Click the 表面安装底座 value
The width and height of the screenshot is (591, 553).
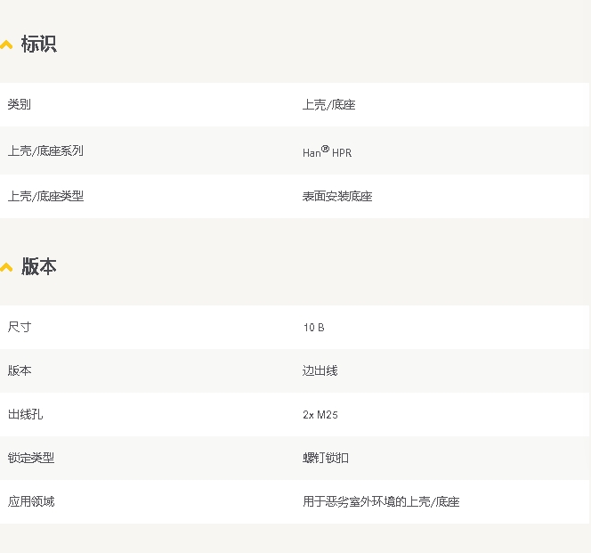[x=337, y=197]
